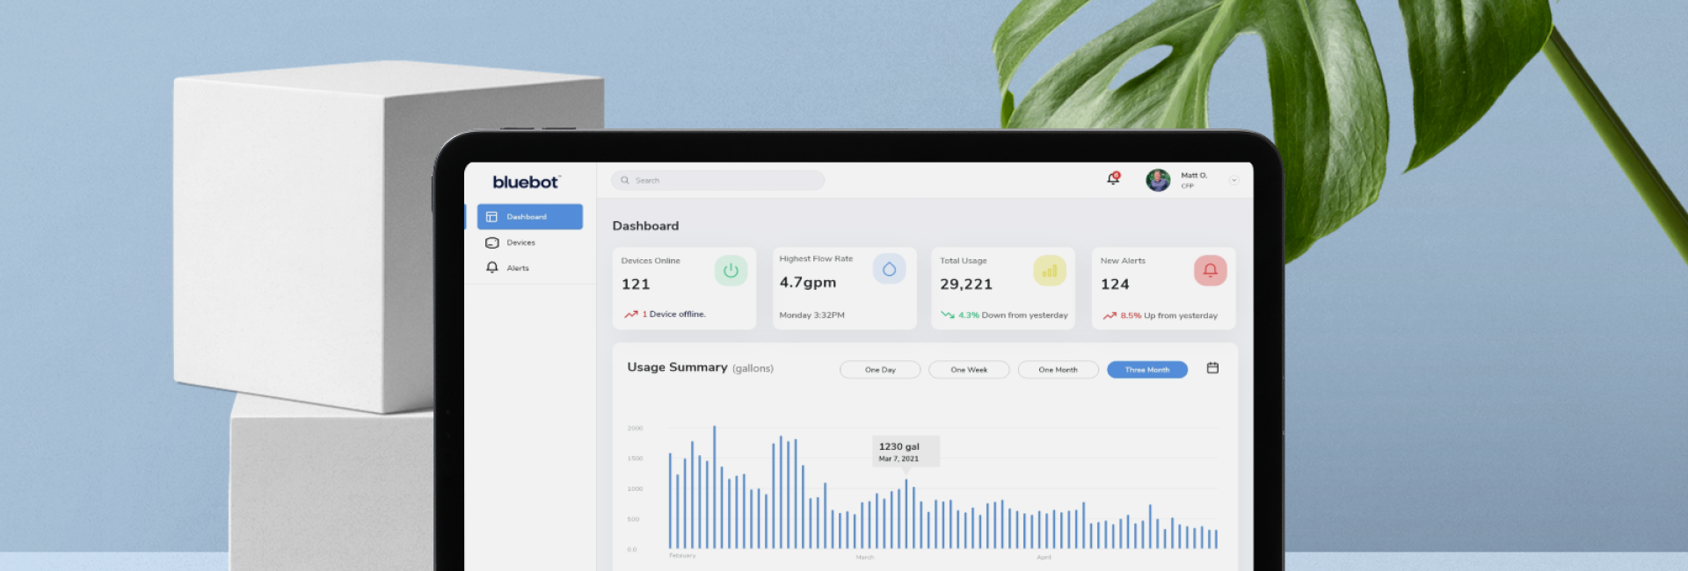Image resolution: width=1688 pixels, height=571 pixels.
Task: Click the water drop icon on Highest Flow Rate
Action: (889, 269)
